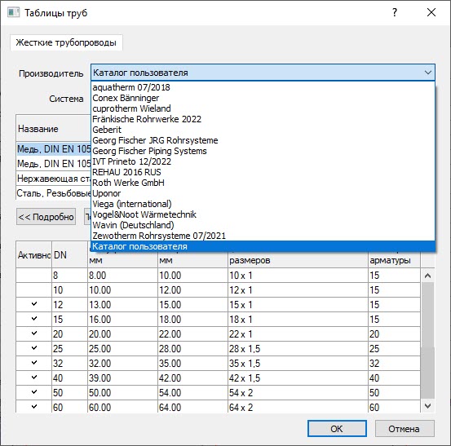Click cell 28 x 1,5

click(298, 348)
